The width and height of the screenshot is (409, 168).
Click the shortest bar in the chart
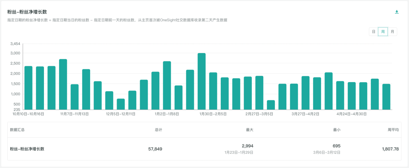(x=271, y=105)
